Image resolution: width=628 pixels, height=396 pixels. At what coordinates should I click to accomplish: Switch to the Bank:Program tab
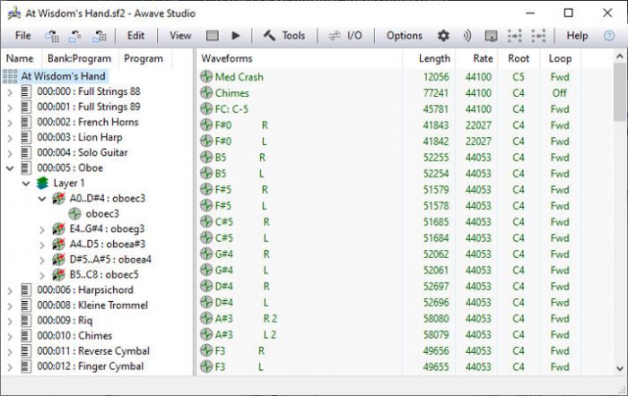(79, 58)
